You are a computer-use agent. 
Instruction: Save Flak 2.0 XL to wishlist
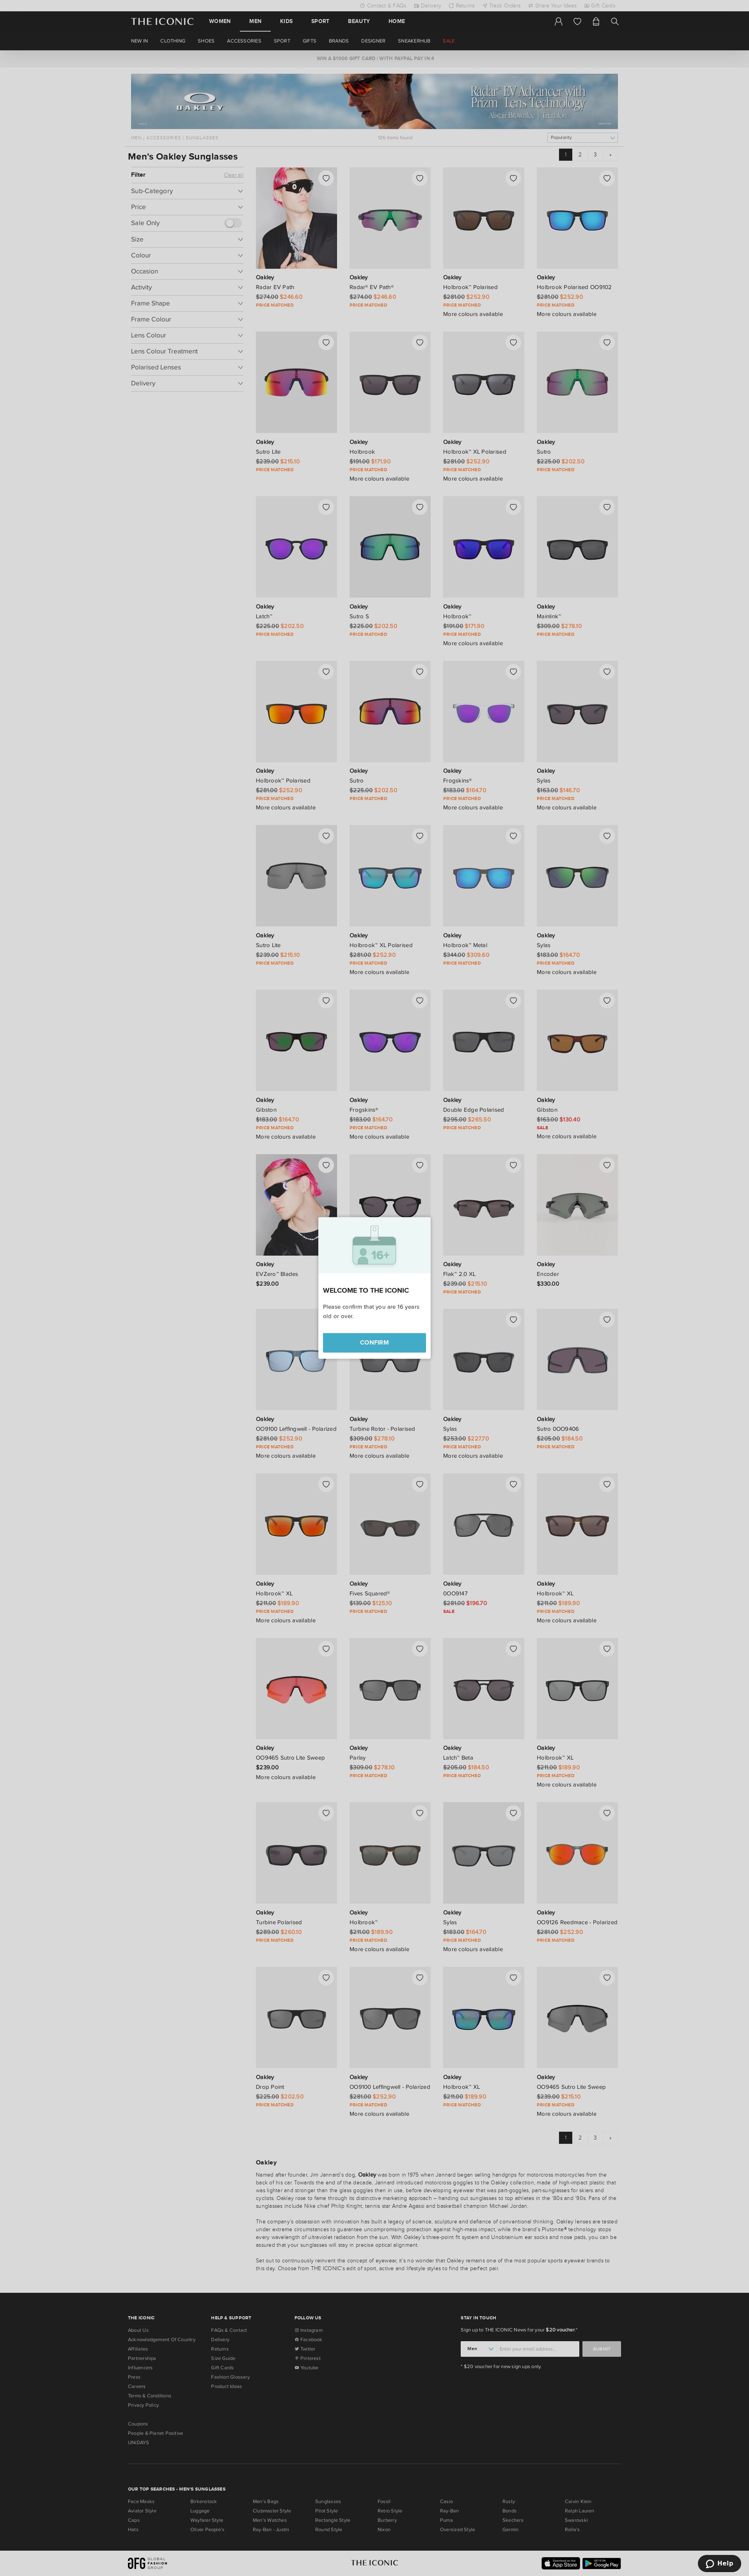(x=513, y=1165)
